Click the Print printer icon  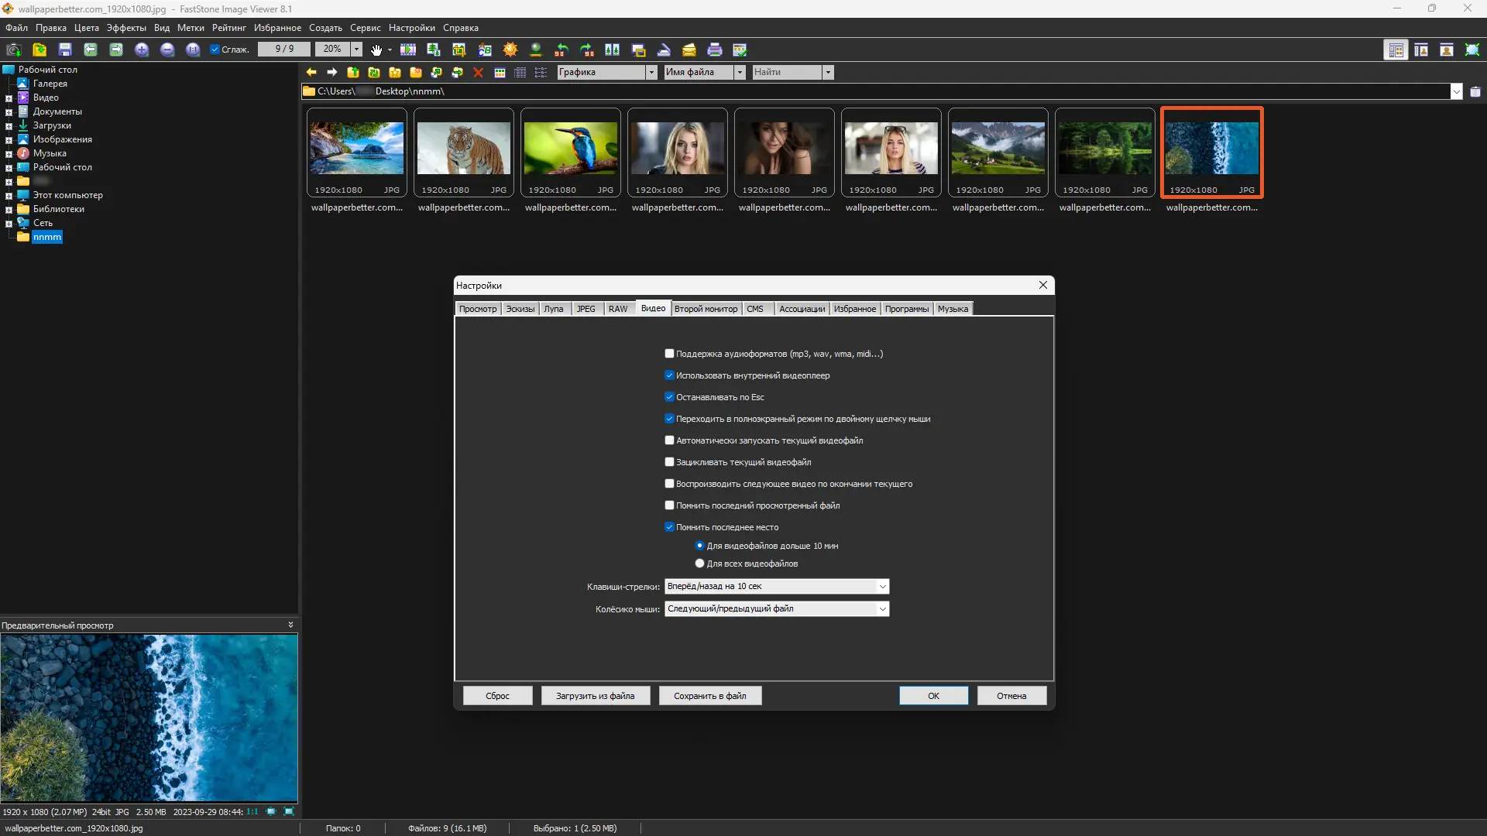[x=715, y=50]
